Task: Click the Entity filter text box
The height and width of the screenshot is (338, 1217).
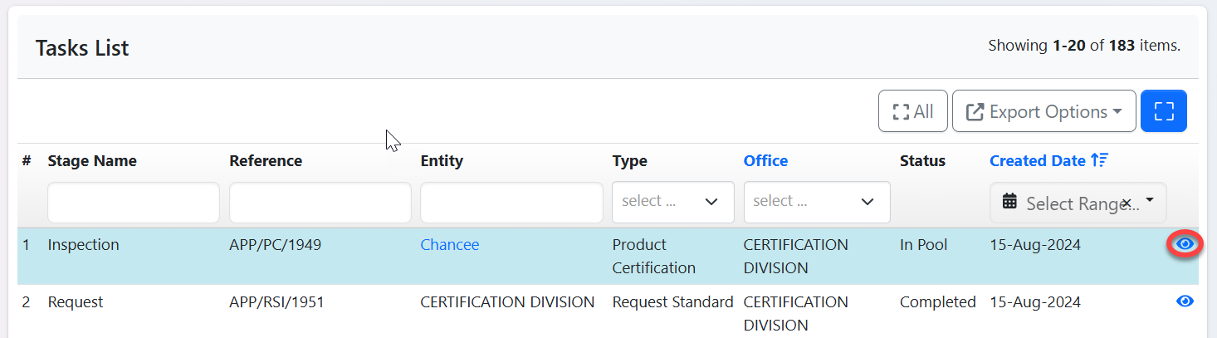Action: click(511, 203)
